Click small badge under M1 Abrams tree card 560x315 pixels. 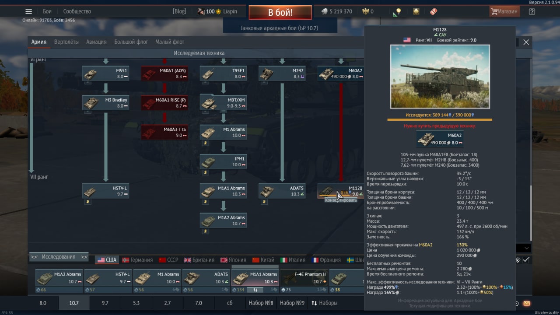click(x=204, y=143)
